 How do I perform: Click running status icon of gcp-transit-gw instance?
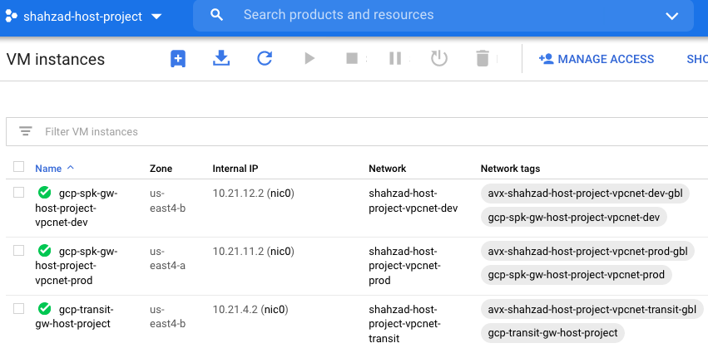[x=44, y=309]
